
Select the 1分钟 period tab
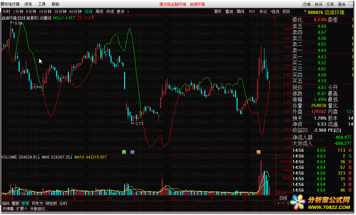point(18,11)
